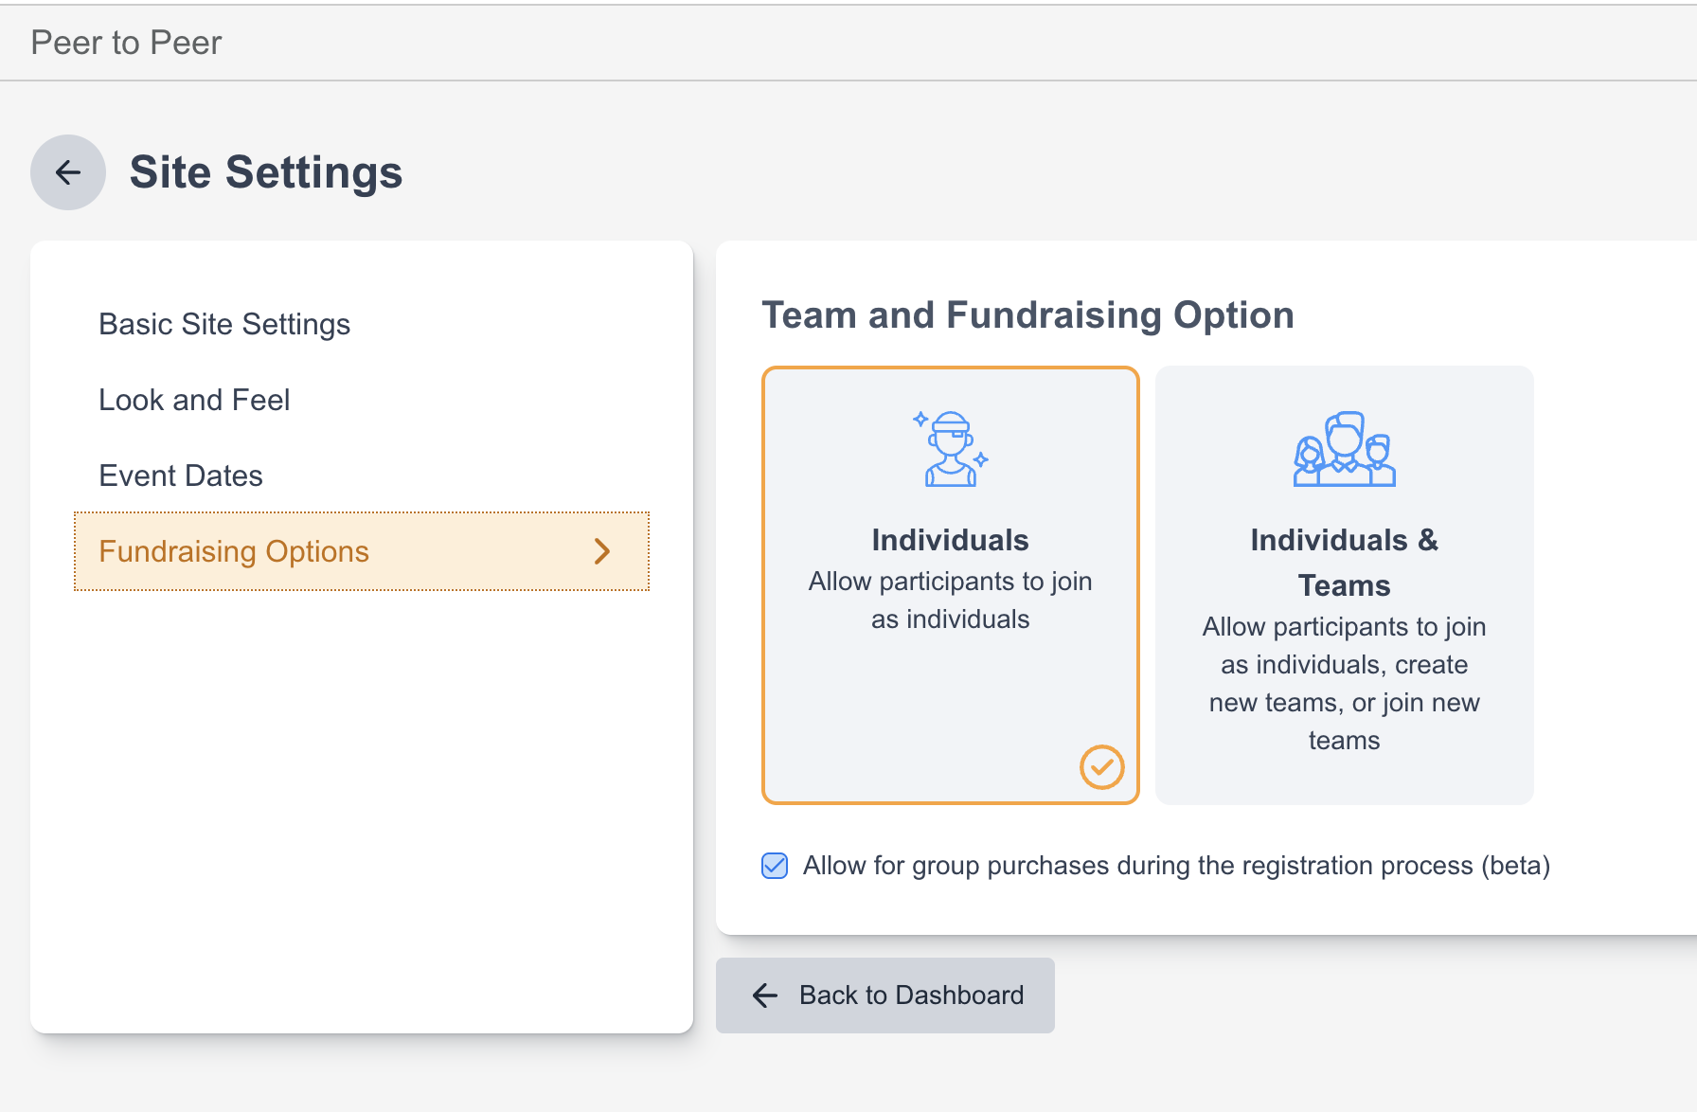Viewport: 1697px width, 1112px height.
Task: Click the left arrow in Back to Dashboard
Action: click(x=765, y=995)
